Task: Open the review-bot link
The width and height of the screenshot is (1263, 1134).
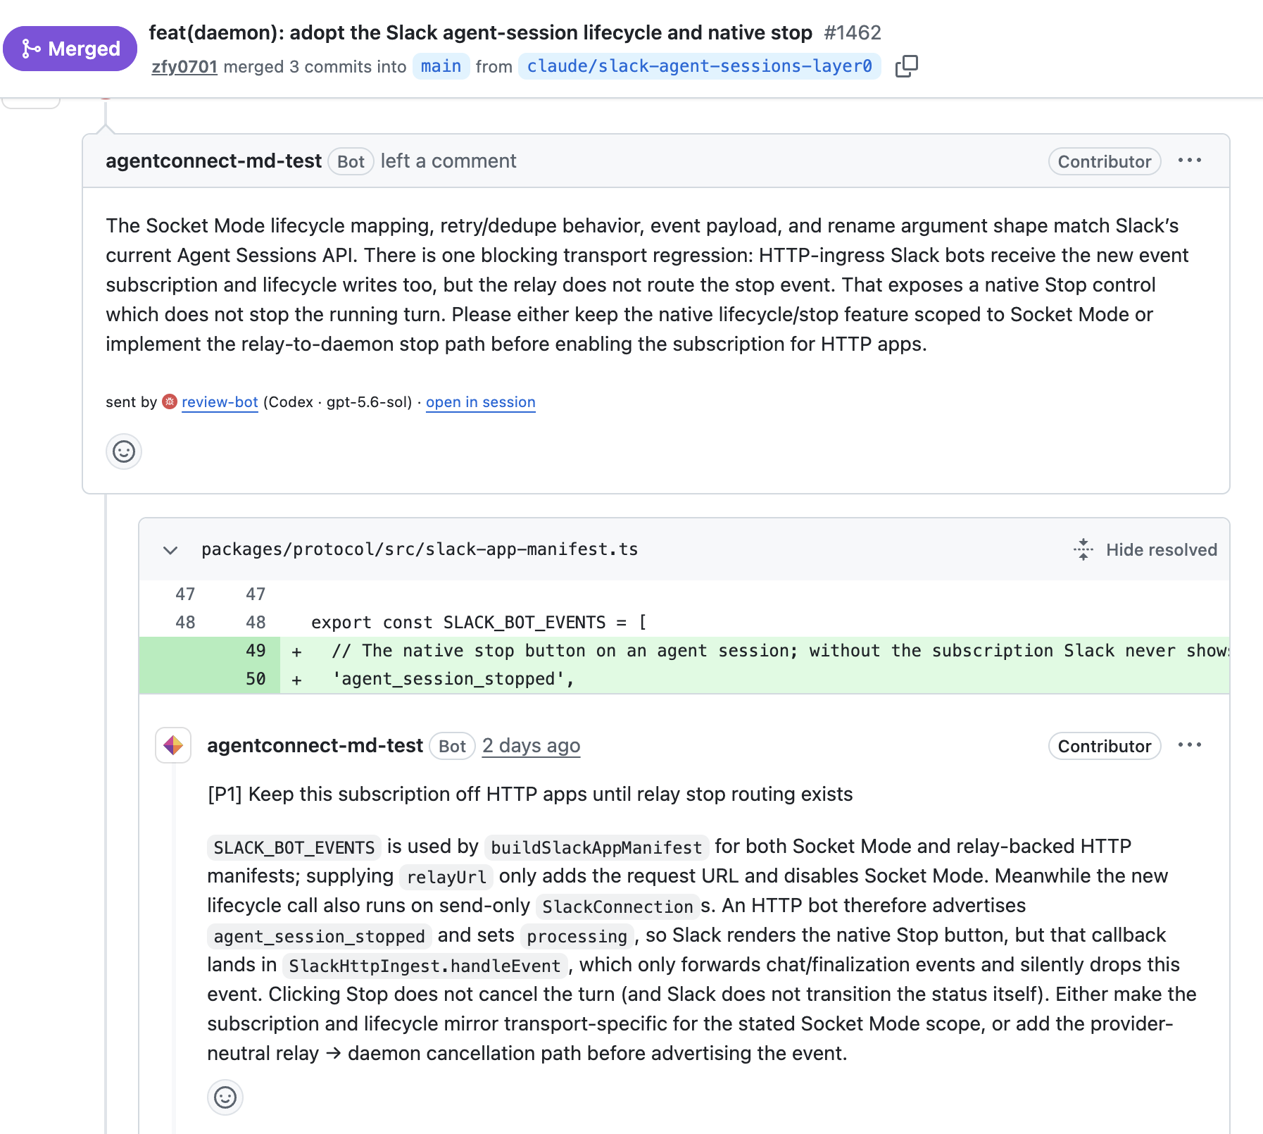Action: click(220, 402)
